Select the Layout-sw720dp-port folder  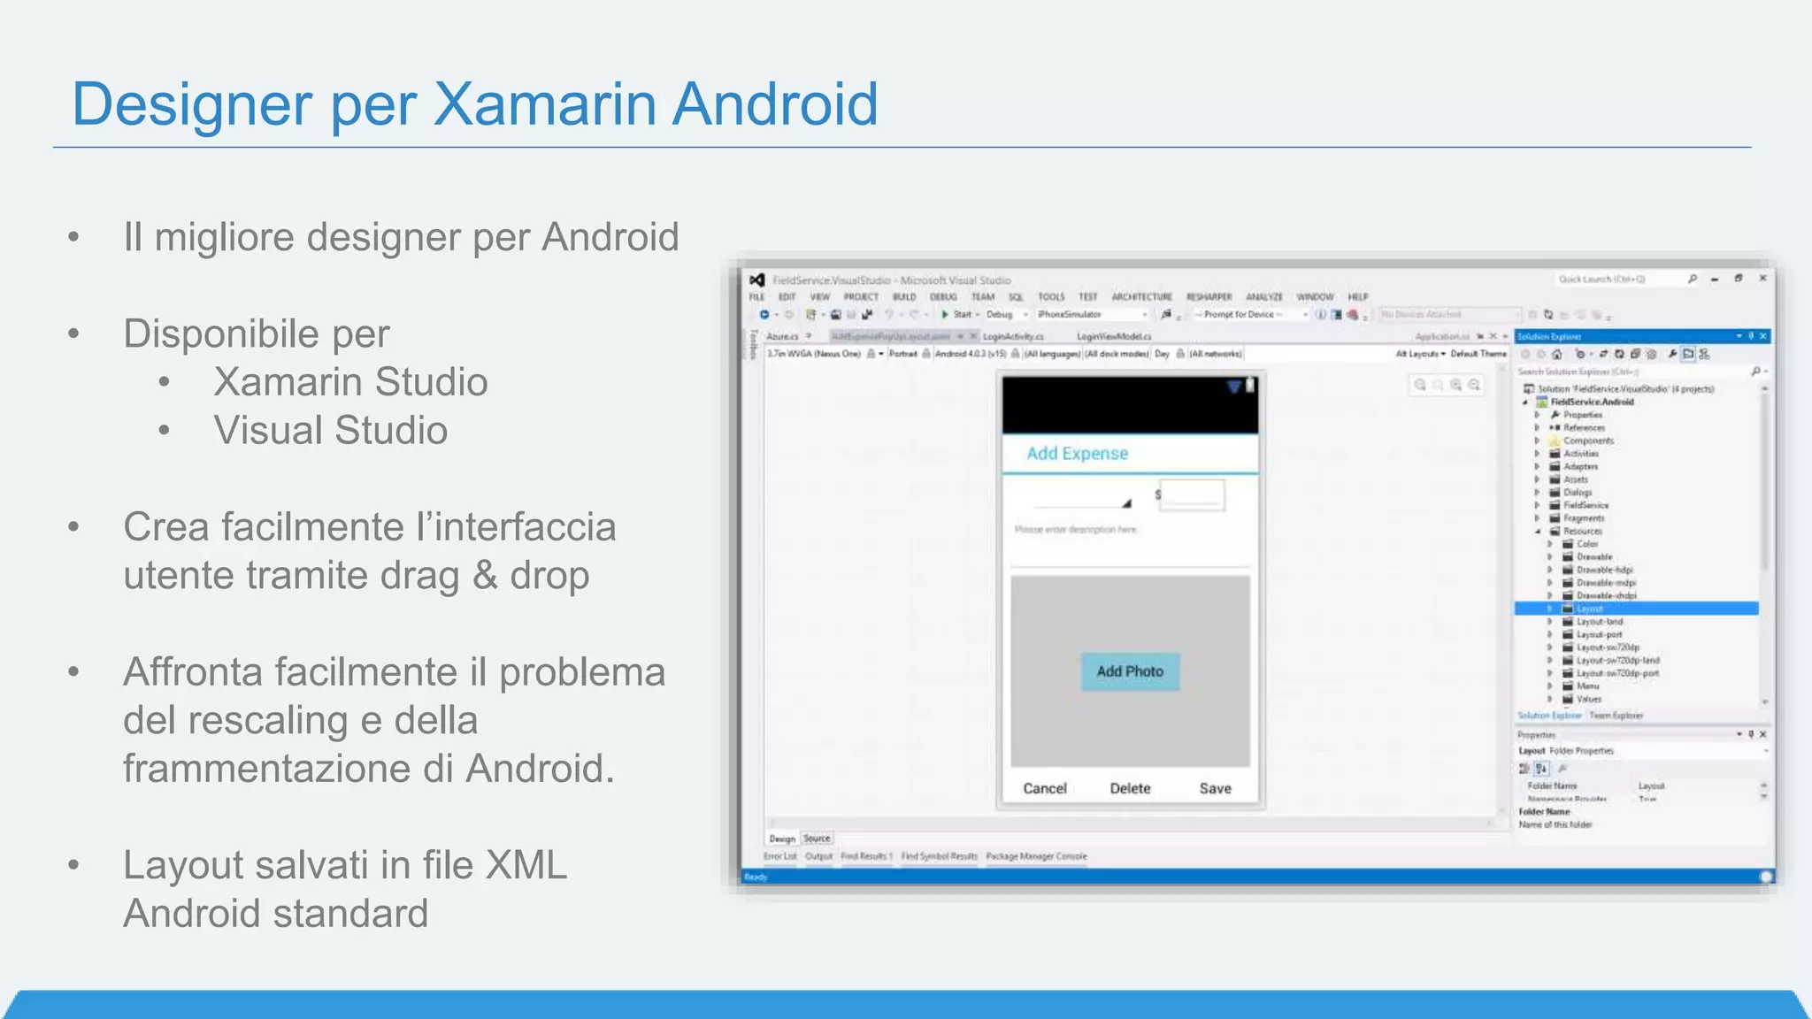pos(1617,673)
